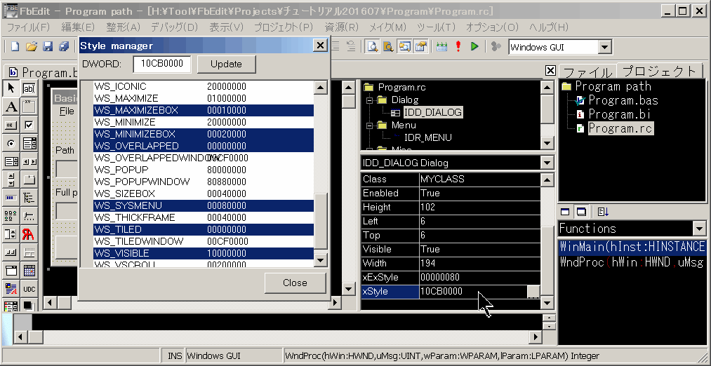This screenshot has height=366, width=711.
Task: Select the Checkbox control tool in toolbox
Action: pos(29,125)
